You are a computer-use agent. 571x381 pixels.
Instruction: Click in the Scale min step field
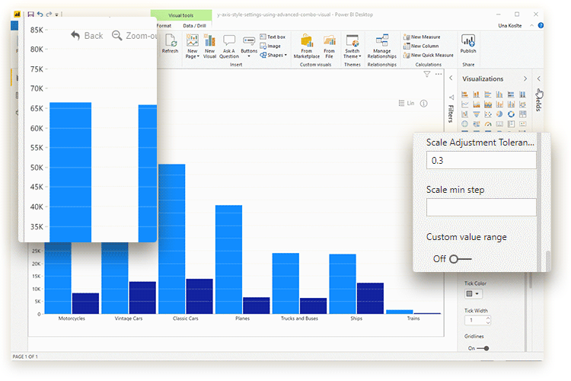tap(481, 207)
